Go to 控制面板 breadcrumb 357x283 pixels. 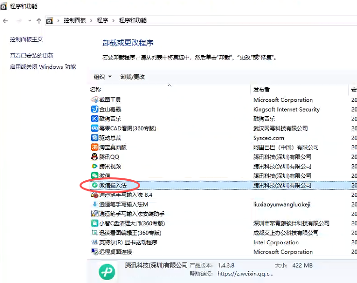(x=75, y=20)
